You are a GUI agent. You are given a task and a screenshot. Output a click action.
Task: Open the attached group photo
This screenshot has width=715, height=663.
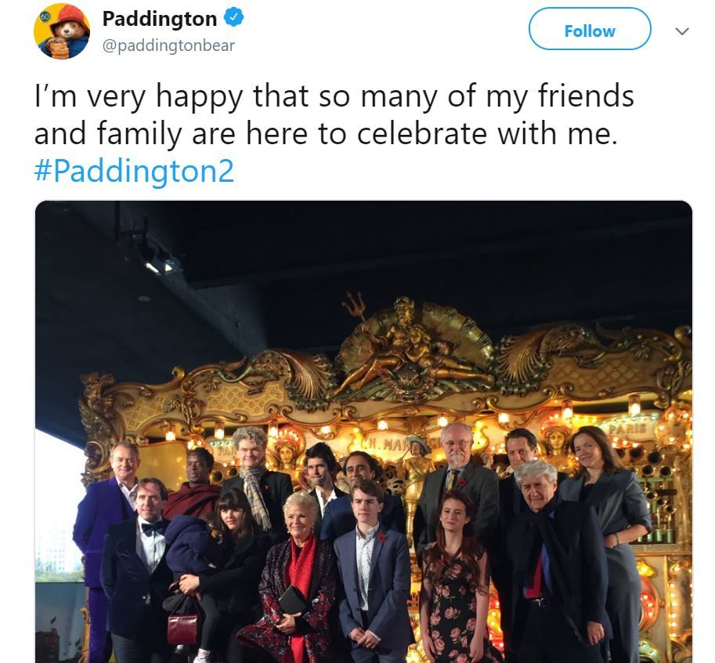click(x=363, y=432)
